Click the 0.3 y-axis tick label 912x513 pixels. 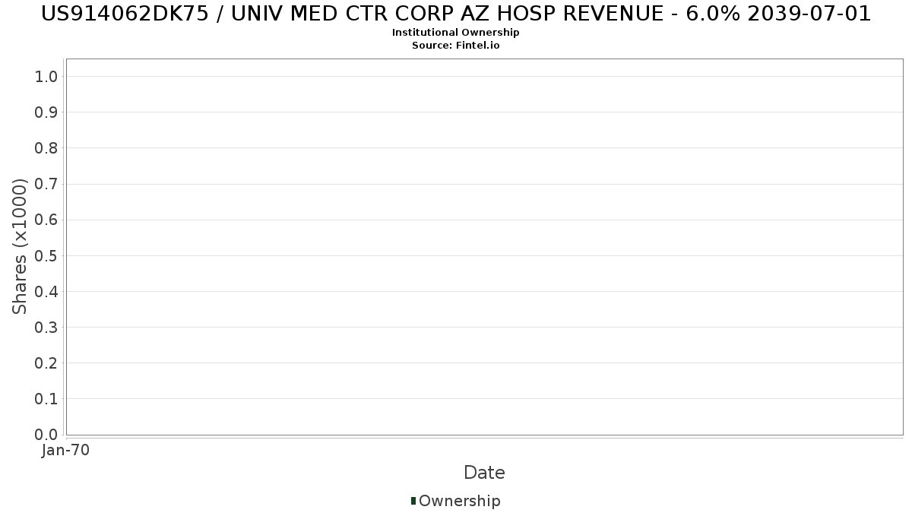[x=46, y=328]
